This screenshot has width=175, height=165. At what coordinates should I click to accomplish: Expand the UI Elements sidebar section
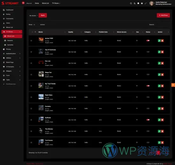12,67
